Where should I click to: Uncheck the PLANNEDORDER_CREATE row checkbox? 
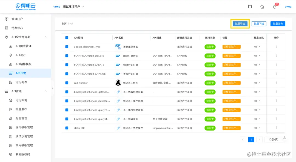click(x=67, y=65)
